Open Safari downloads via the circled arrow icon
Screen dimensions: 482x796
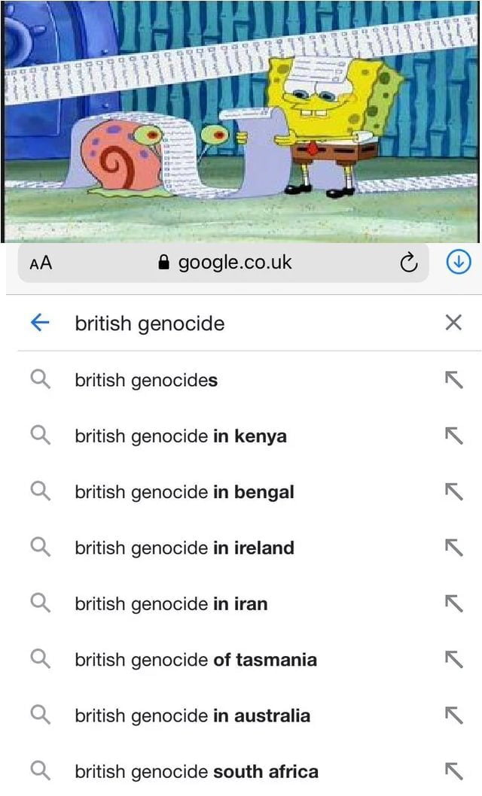(459, 263)
